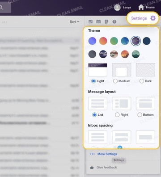Click Give feedback
The width and height of the screenshot is (161, 177).
pos(106,167)
